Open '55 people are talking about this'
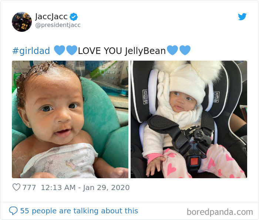Image resolution: width=259 pixels, height=220 pixels. coord(79,211)
